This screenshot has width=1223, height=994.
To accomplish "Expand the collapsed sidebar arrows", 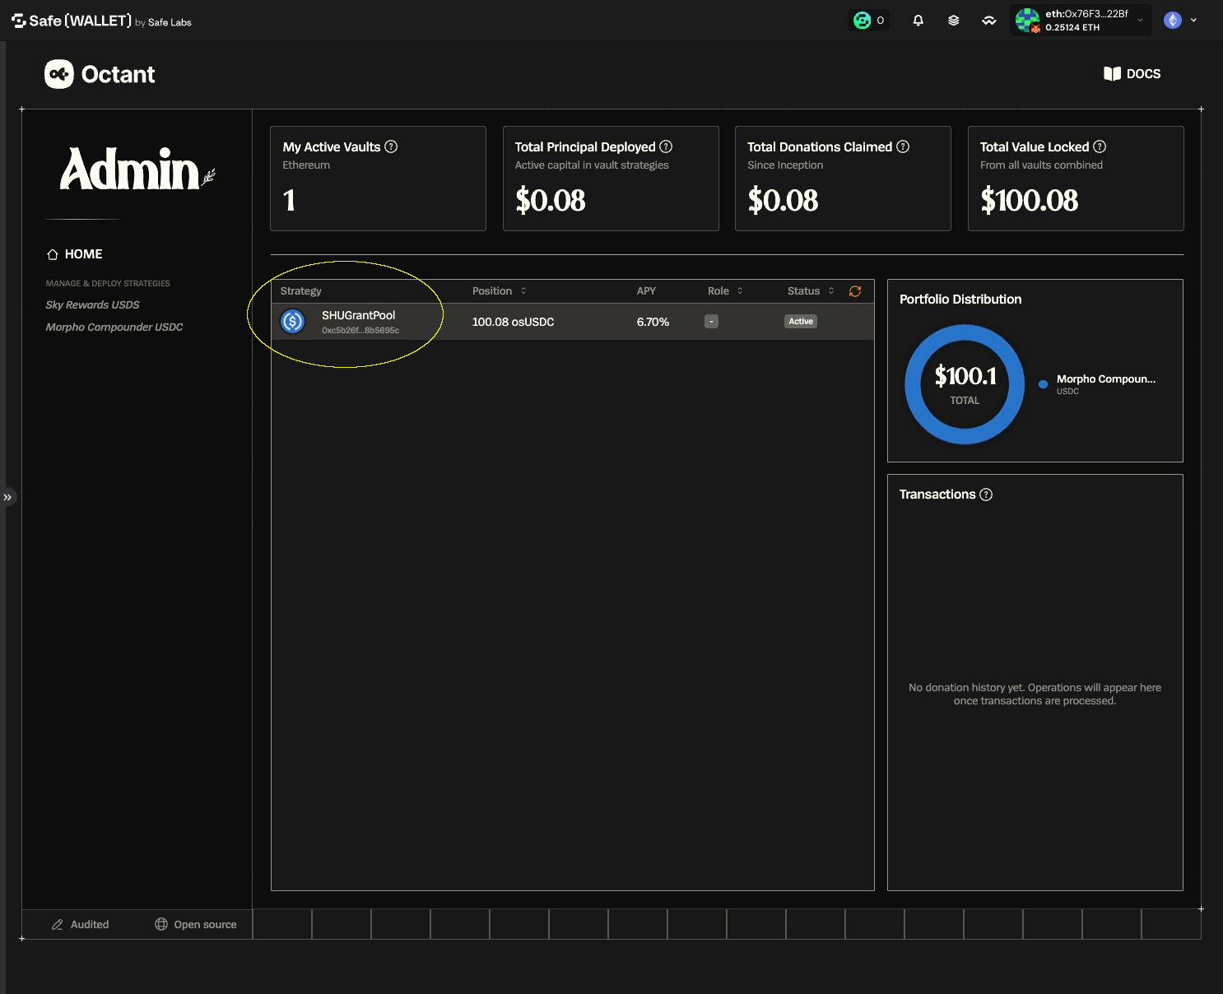I will [7, 497].
